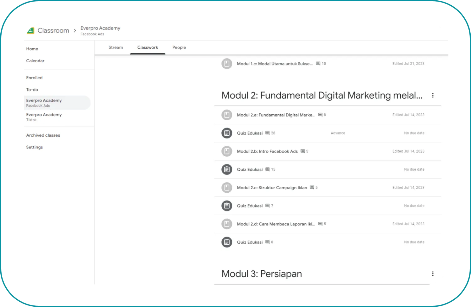Open Modul 2.c: Struktur Campaign Iklan
Screen dimensions: 471x307
(x=272, y=188)
